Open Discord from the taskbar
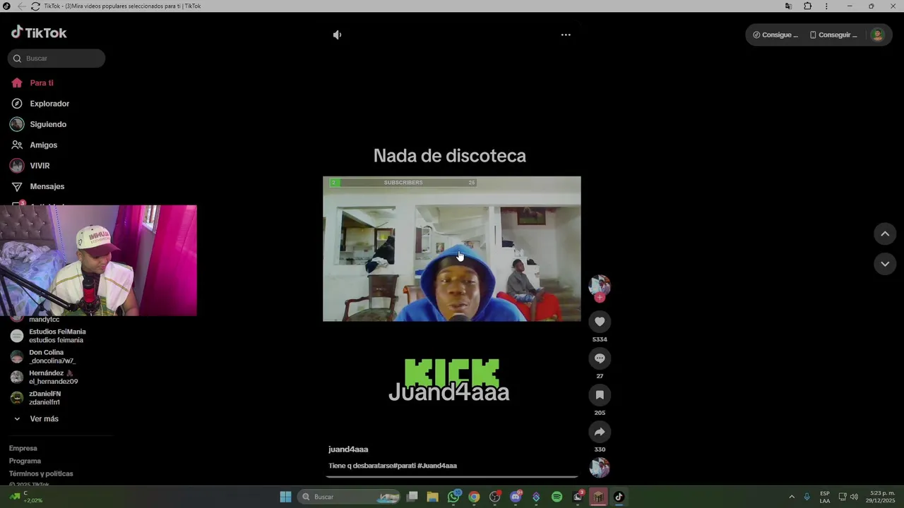Image resolution: width=904 pixels, height=508 pixels. coord(516,497)
